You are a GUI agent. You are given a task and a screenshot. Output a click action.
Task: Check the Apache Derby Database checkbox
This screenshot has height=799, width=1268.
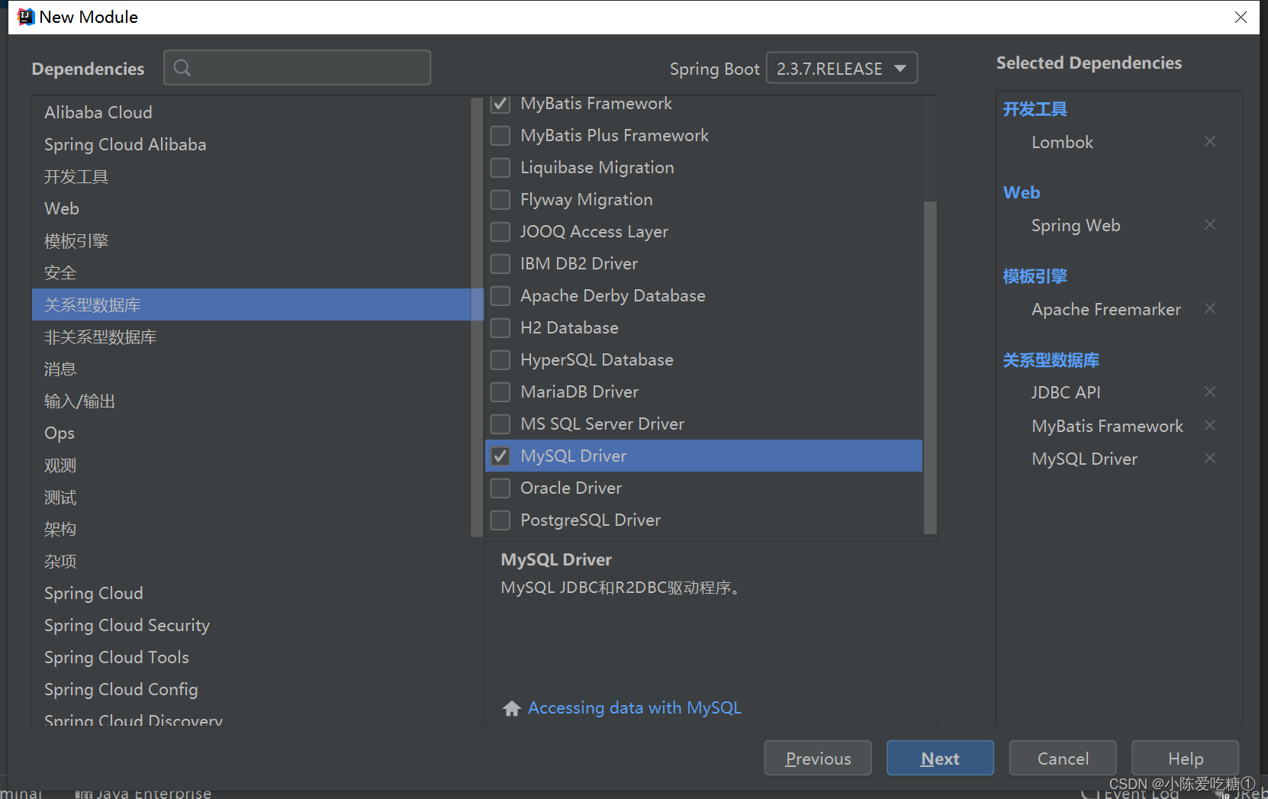500,296
